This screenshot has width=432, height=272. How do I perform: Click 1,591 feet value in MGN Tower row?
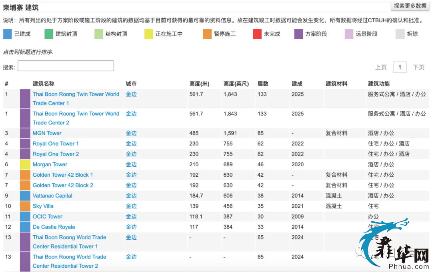click(230, 133)
